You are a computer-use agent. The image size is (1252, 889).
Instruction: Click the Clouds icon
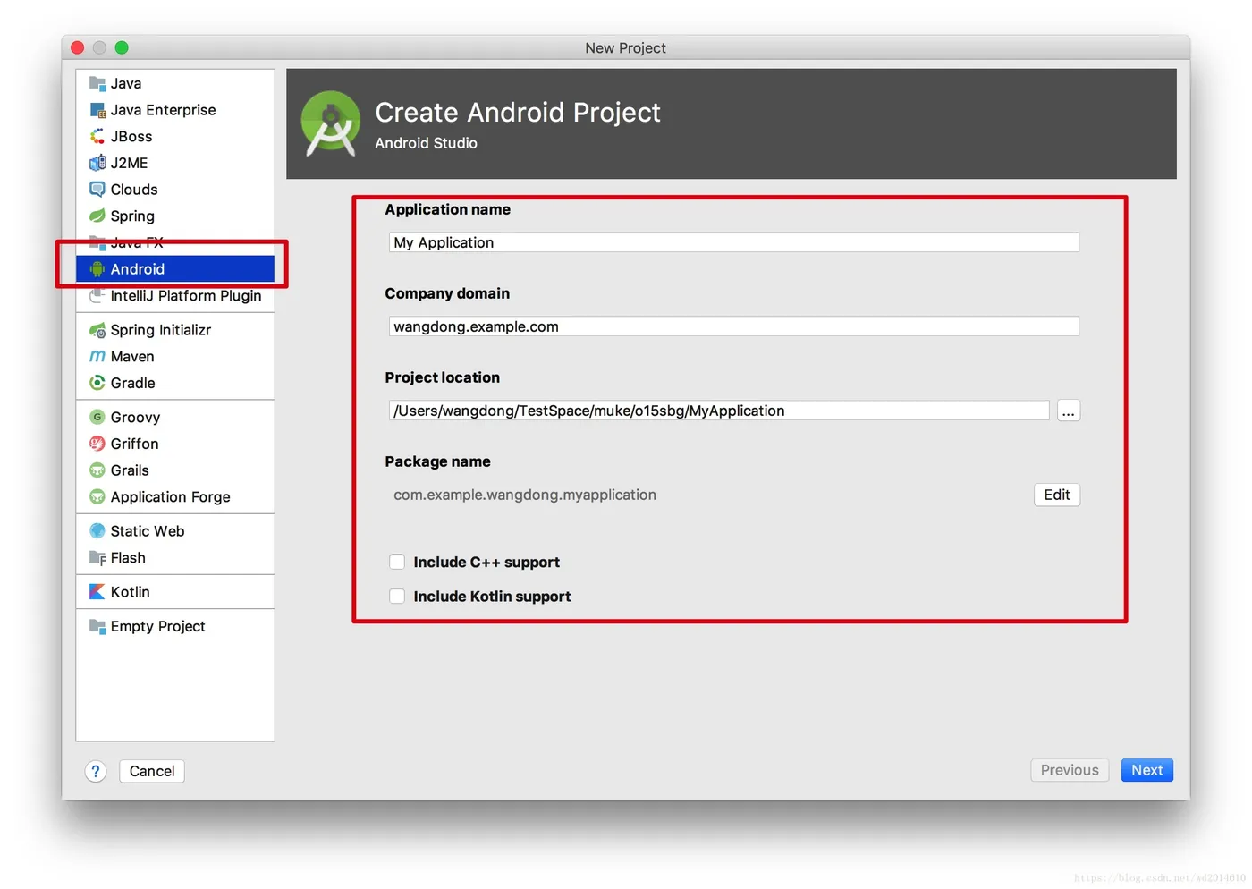(97, 190)
